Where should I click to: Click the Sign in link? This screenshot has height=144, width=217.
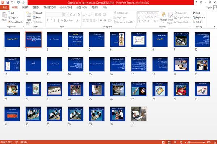(x=209, y=8)
